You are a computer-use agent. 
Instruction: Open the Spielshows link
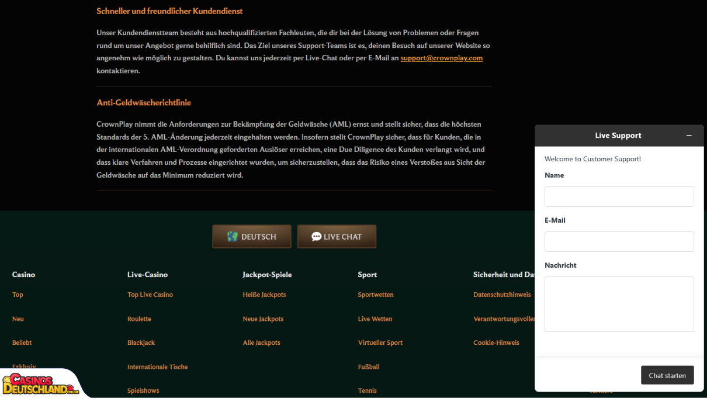click(x=143, y=390)
